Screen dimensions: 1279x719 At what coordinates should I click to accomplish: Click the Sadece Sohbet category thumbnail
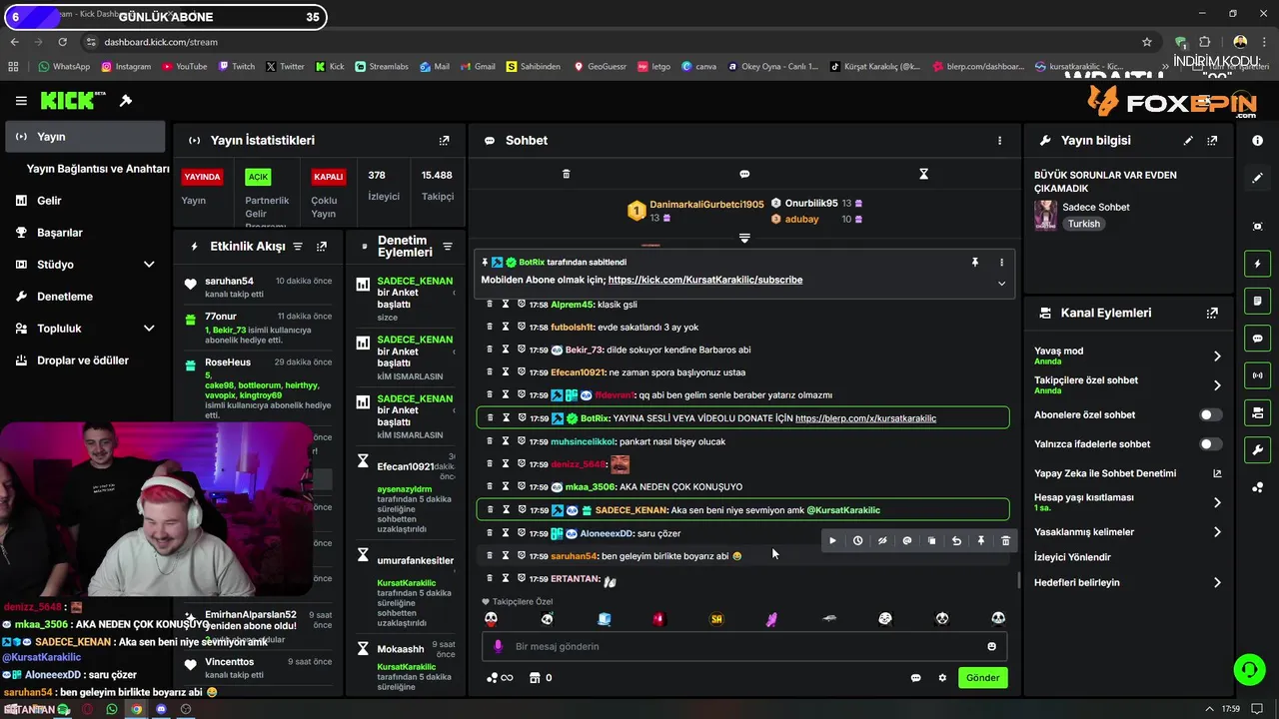click(1045, 215)
